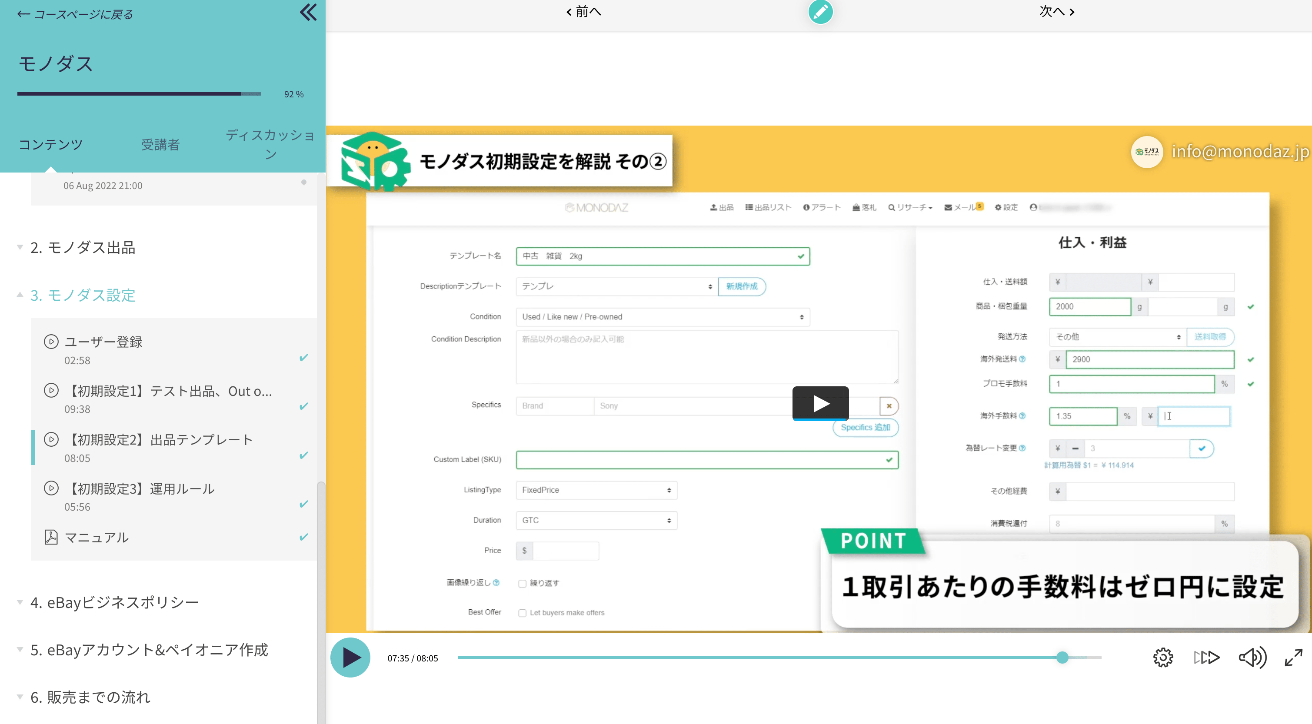Collapse section 3. モノダス設定
This screenshot has height=724, width=1312.
coord(83,295)
